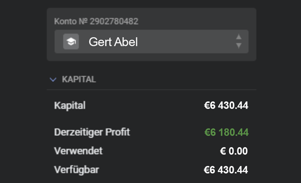
Task: Open the Gert Abel account selector
Action: point(151,42)
